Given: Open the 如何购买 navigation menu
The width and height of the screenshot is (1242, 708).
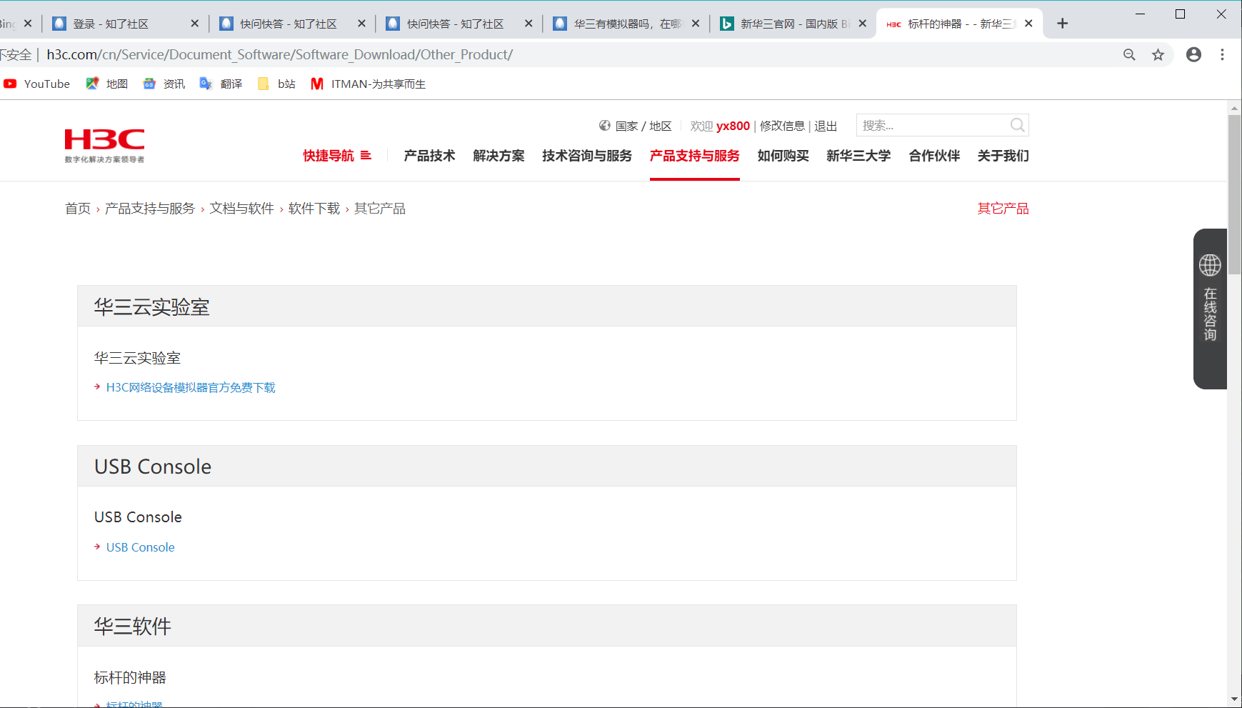Looking at the screenshot, I should point(783,156).
